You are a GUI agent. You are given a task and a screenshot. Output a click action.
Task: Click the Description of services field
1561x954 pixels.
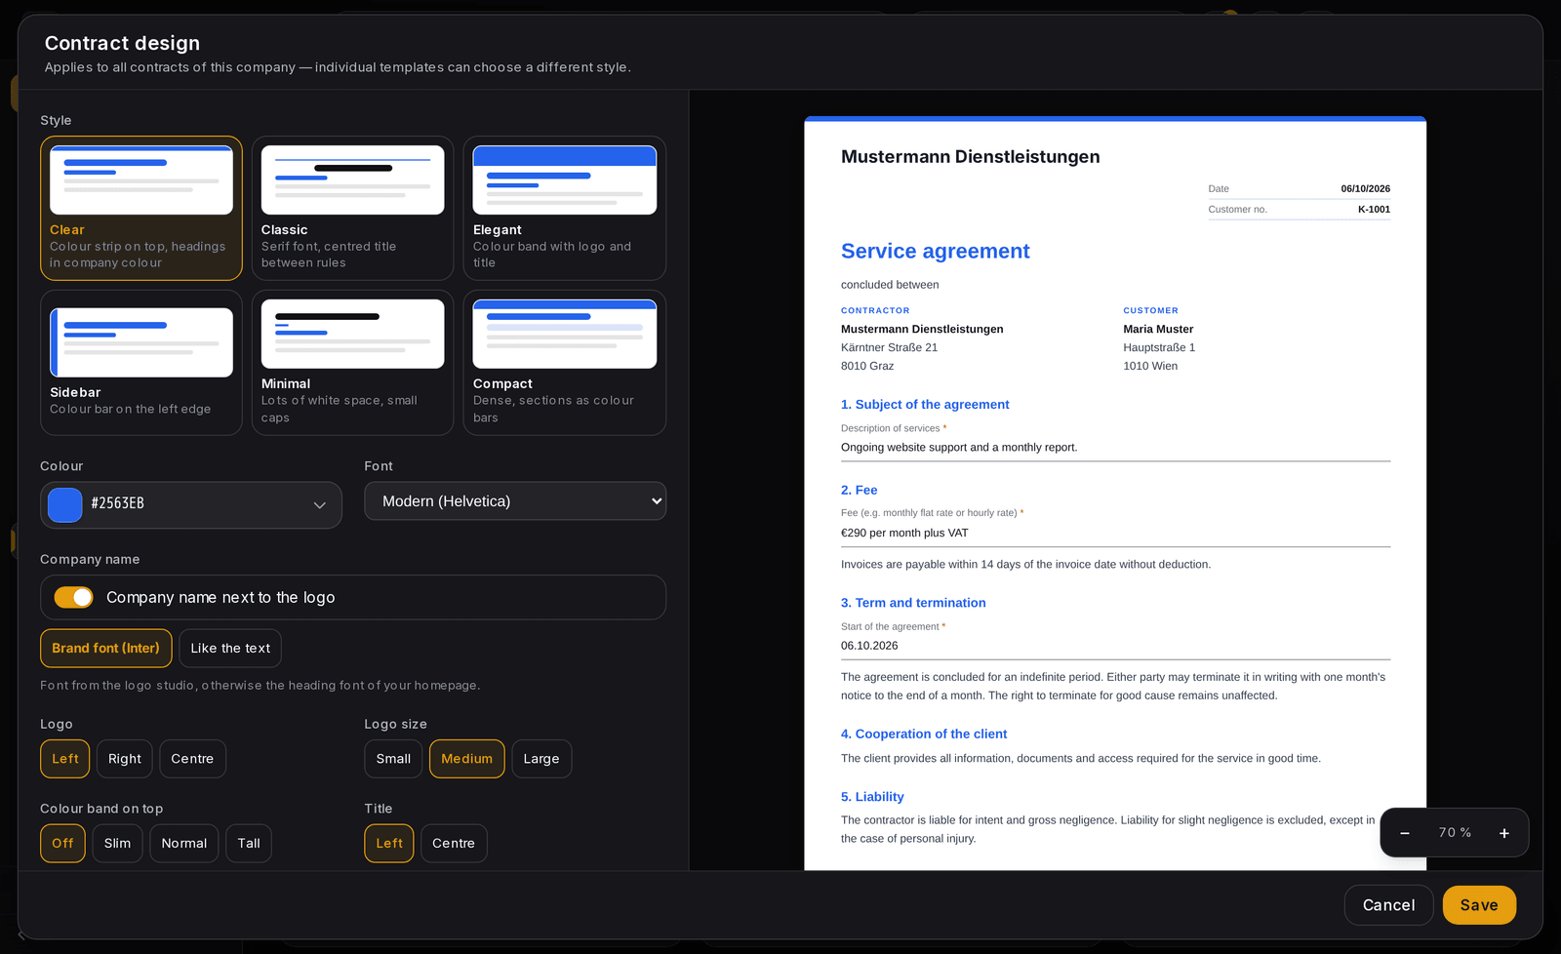1115,448
